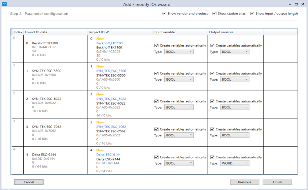Click the Delta_ESC_9144 link
The height and width of the screenshot is (190, 308).
click(x=108, y=155)
